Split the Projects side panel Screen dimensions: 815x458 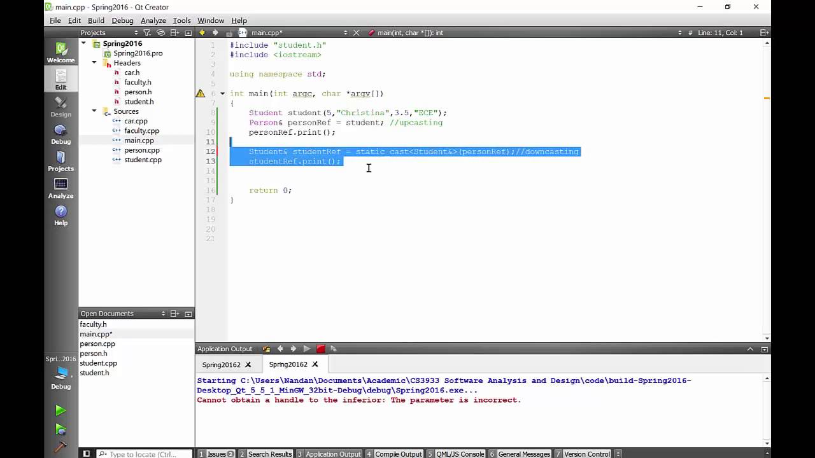tap(175, 32)
